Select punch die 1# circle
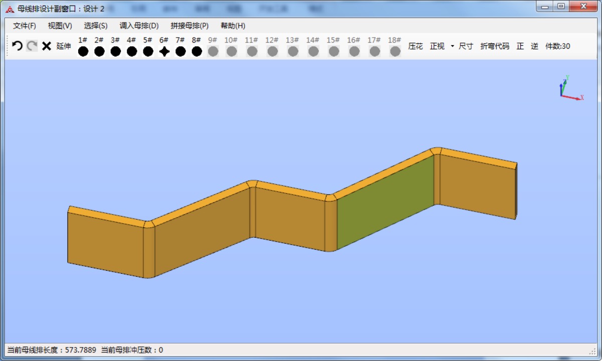 (83, 51)
